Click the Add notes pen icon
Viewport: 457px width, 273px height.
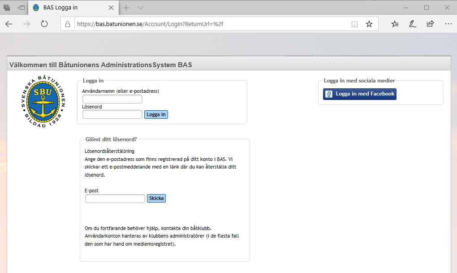coord(412,24)
